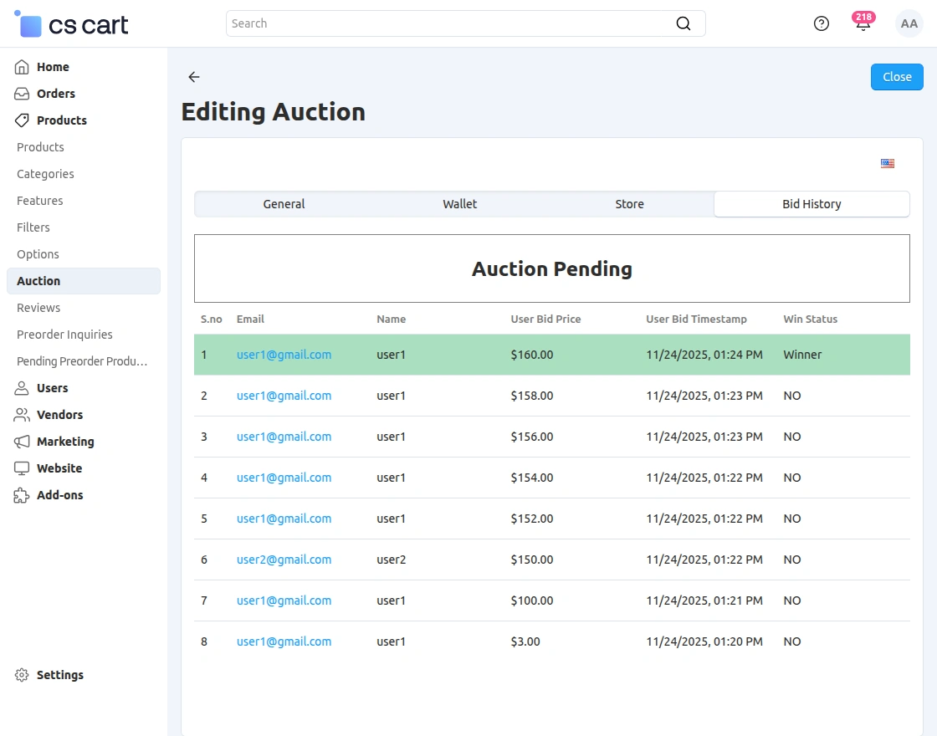Screen dimensions: 937x736
Task: Switch to the Bid History tab
Action: [x=811, y=203]
